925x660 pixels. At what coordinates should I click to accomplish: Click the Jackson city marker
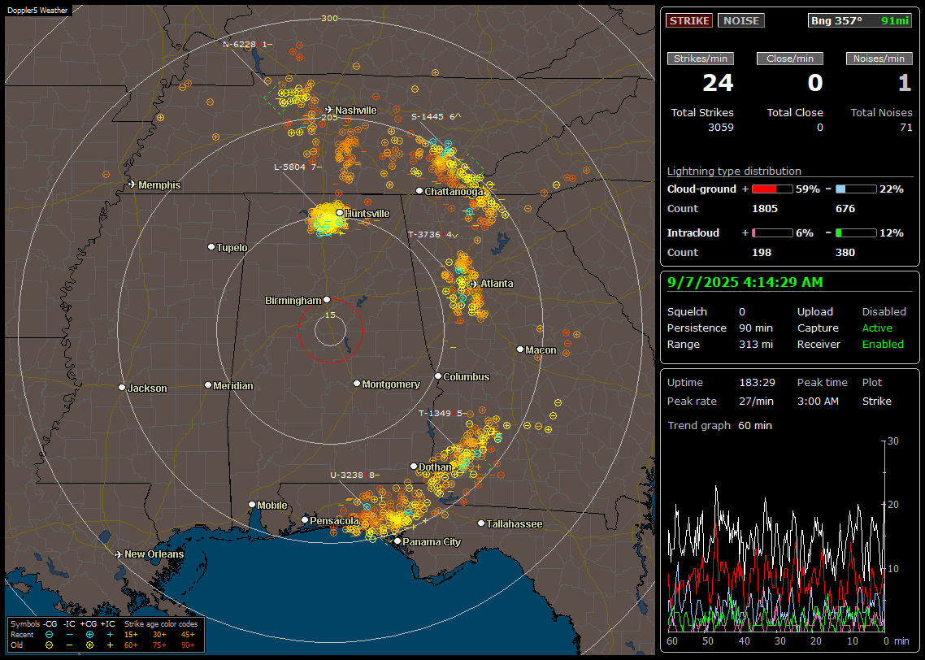(122, 388)
